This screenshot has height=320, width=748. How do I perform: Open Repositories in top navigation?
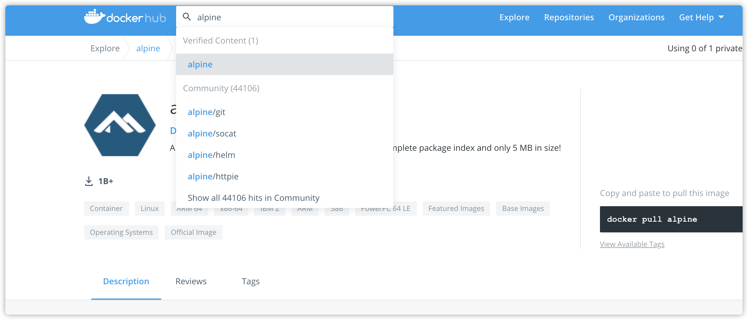click(569, 17)
